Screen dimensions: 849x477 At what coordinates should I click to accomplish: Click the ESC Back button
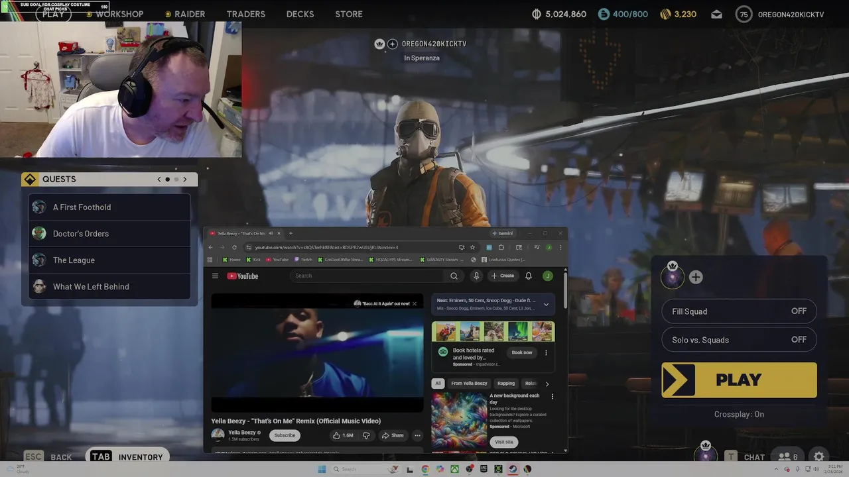click(x=48, y=457)
